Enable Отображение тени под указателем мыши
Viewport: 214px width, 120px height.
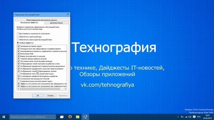point(19,74)
